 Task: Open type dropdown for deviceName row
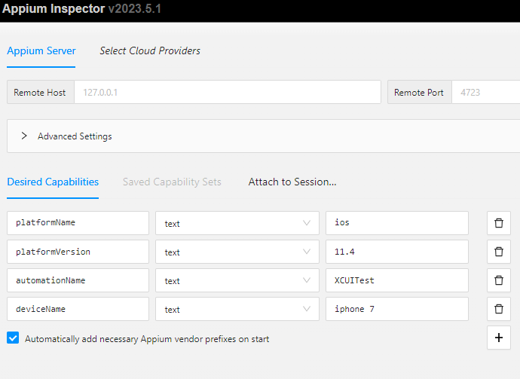[237, 309]
